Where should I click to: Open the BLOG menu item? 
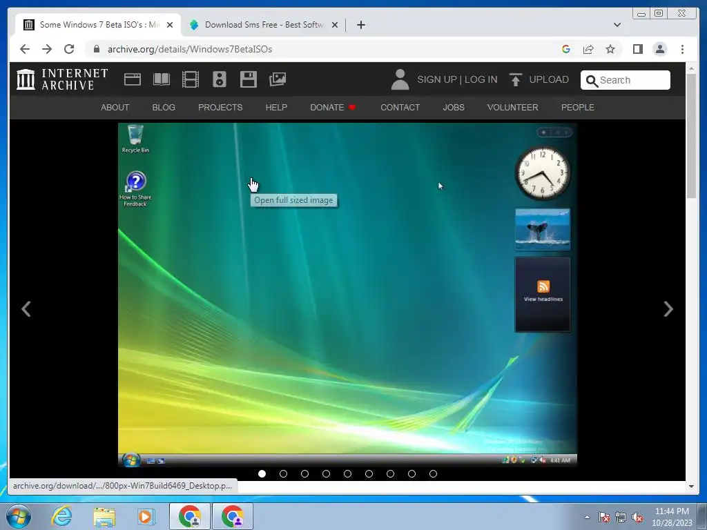pos(164,107)
